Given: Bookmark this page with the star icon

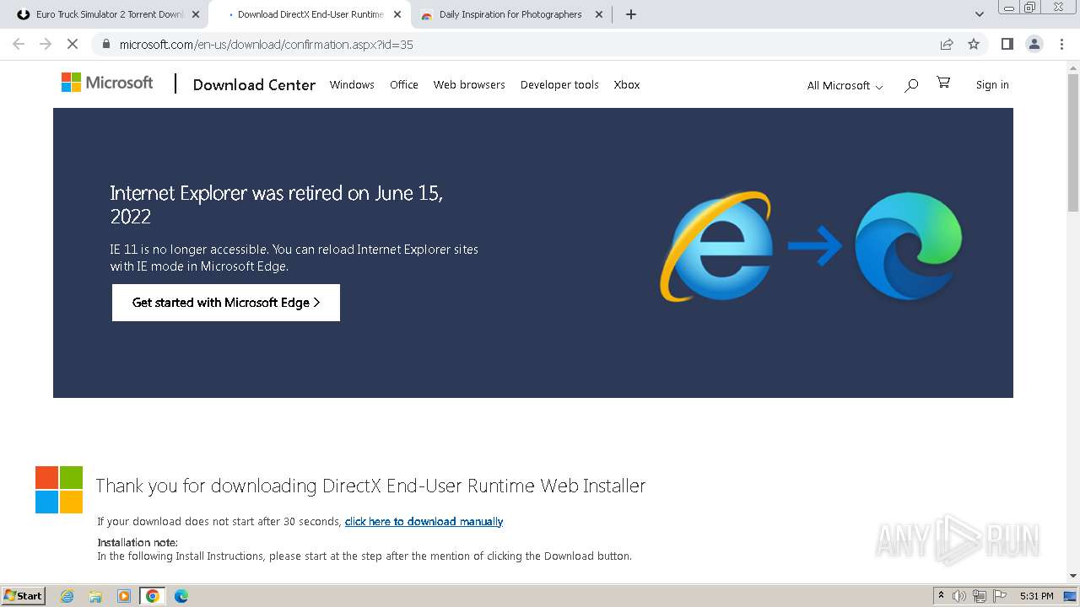Looking at the screenshot, I should (x=974, y=44).
